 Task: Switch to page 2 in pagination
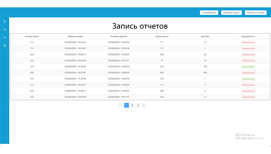pos(132,105)
